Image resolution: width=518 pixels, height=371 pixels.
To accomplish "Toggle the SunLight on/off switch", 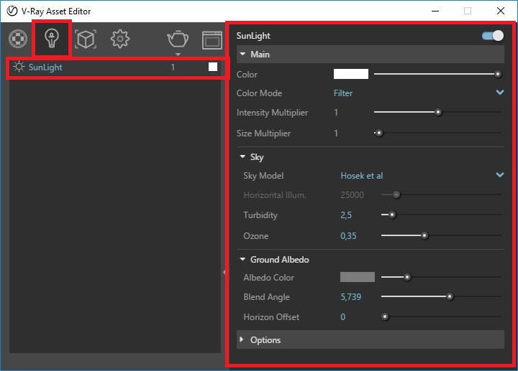I will 493,36.
